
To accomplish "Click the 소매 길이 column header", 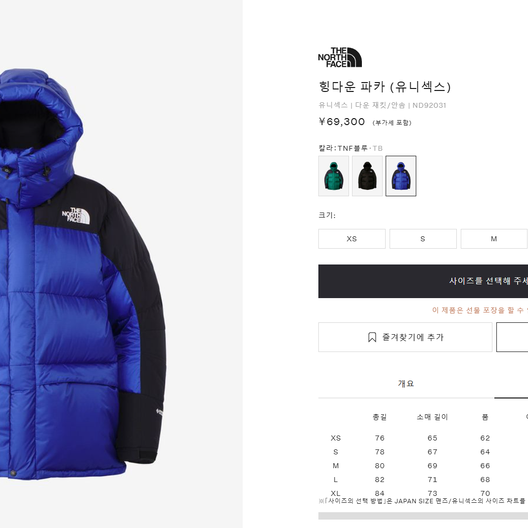I will [x=433, y=417].
